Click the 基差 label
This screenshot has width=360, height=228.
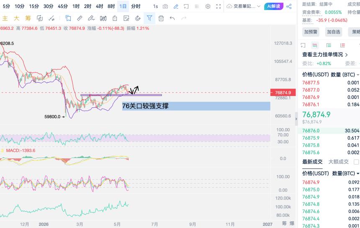(307, 21)
